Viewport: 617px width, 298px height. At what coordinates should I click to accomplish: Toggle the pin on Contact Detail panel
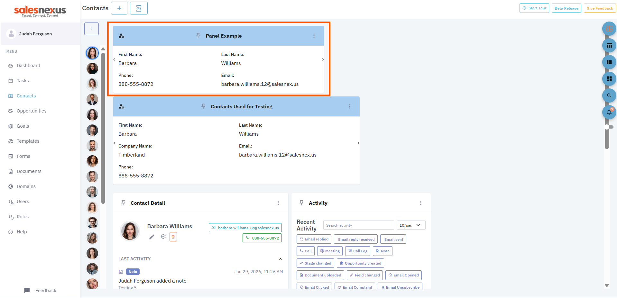[x=123, y=203]
